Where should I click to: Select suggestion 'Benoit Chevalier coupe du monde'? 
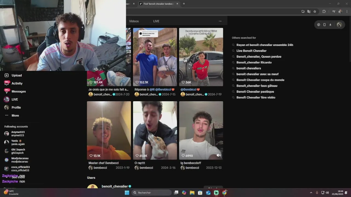click(260, 80)
